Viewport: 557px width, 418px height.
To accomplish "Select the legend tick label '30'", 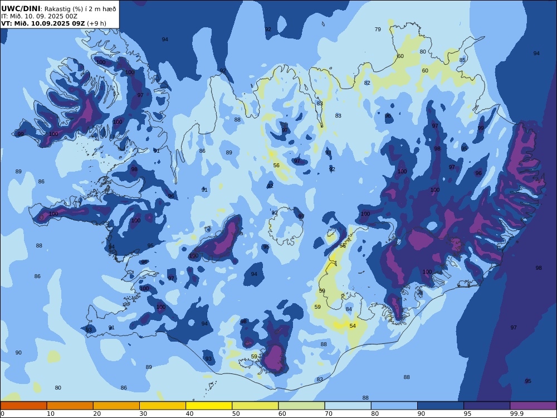I will (x=143, y=414).
